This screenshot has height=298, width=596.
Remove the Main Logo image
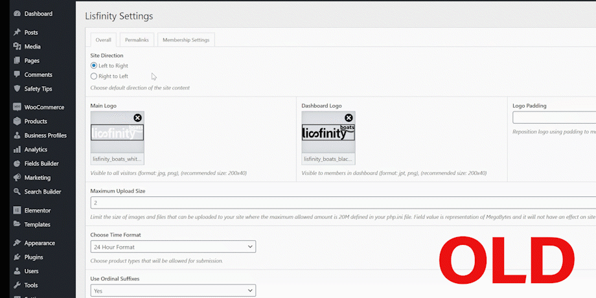point(137,118)
